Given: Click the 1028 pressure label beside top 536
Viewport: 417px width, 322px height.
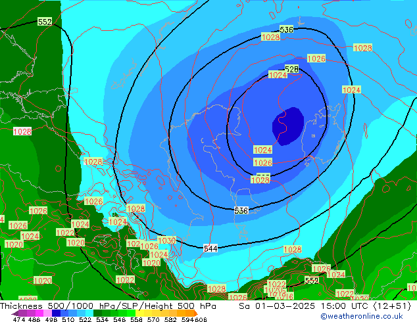Looking at the screenshot, I should (271, 37).
